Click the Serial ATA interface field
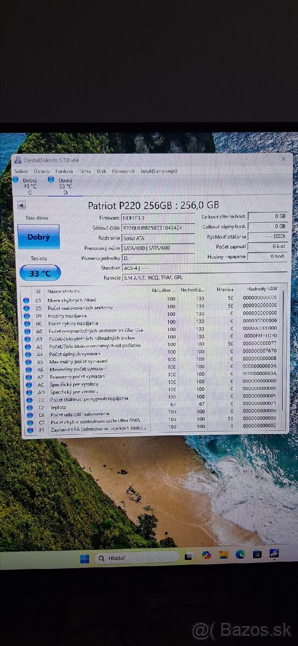Image resolution: width=298 pixels, height=646 pixels. pyautogui.click(x=158, y=238)
